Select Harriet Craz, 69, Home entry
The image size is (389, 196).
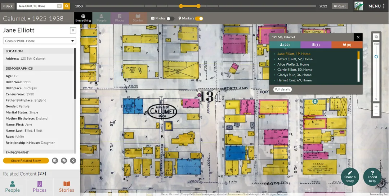tap(295, 80)
